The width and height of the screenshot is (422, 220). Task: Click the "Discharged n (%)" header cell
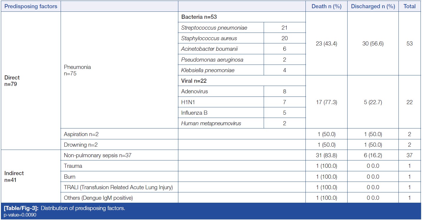[x=373, y=6]
